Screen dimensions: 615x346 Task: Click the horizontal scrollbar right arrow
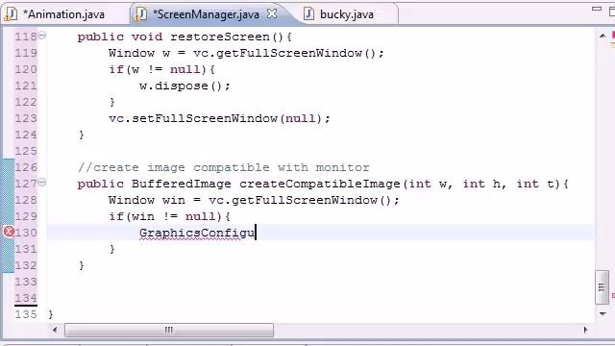click(585, 330)
